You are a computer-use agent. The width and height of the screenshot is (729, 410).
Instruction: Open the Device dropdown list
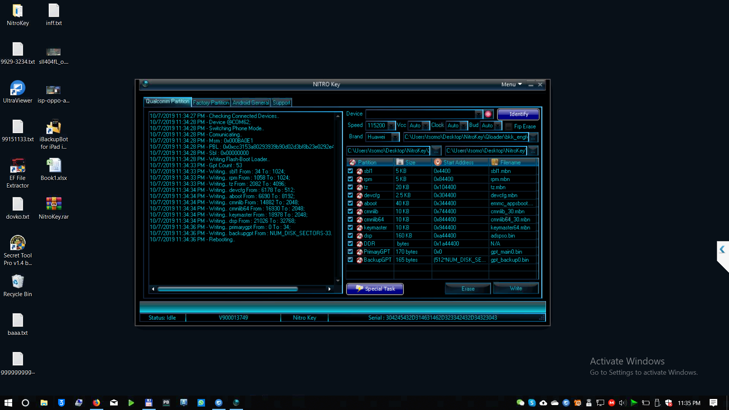coord(478,114)
